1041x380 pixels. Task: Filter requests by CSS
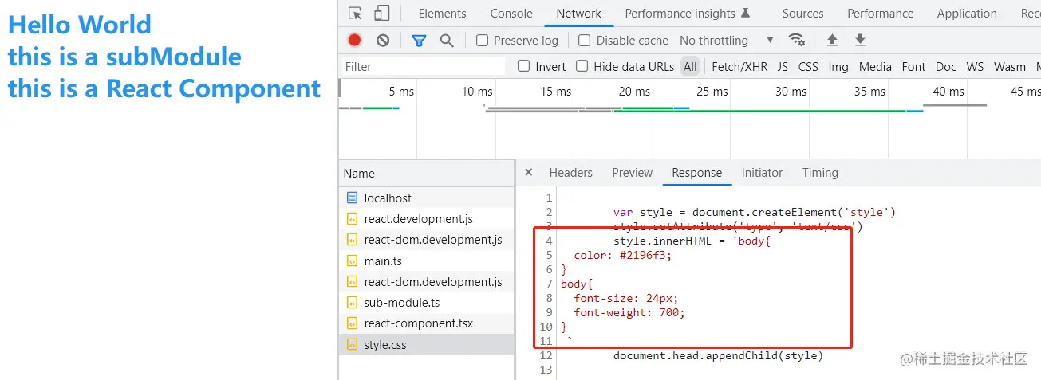click(808, 67)
